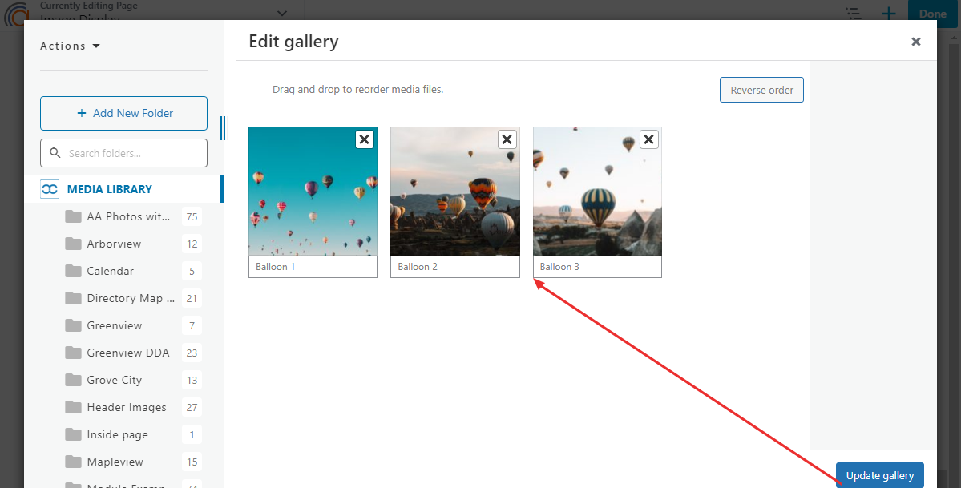The height and width of the screenshot is (488, 961).
Task: Click the Drag and drop instruction text
Action: [358, 90]
